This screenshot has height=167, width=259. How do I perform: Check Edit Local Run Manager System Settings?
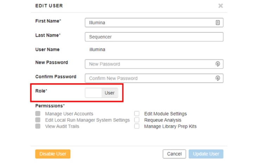click(x=38, y=120)
